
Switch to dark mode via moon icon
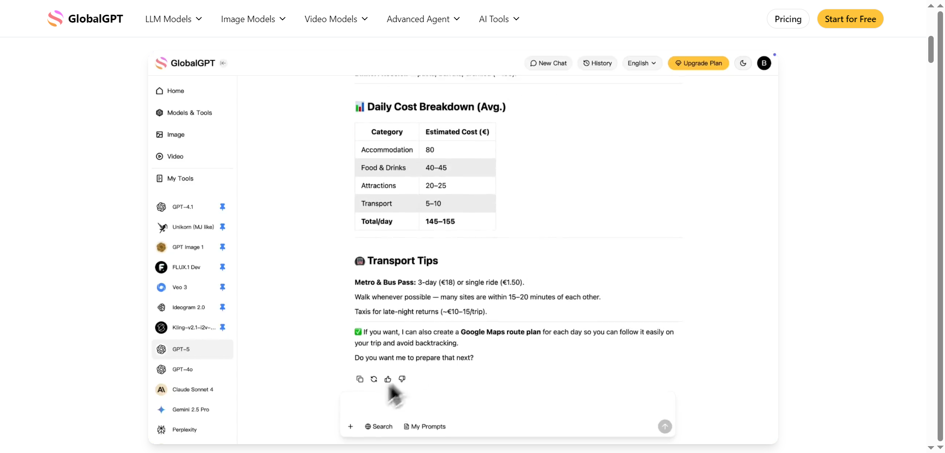click(743, 63)
